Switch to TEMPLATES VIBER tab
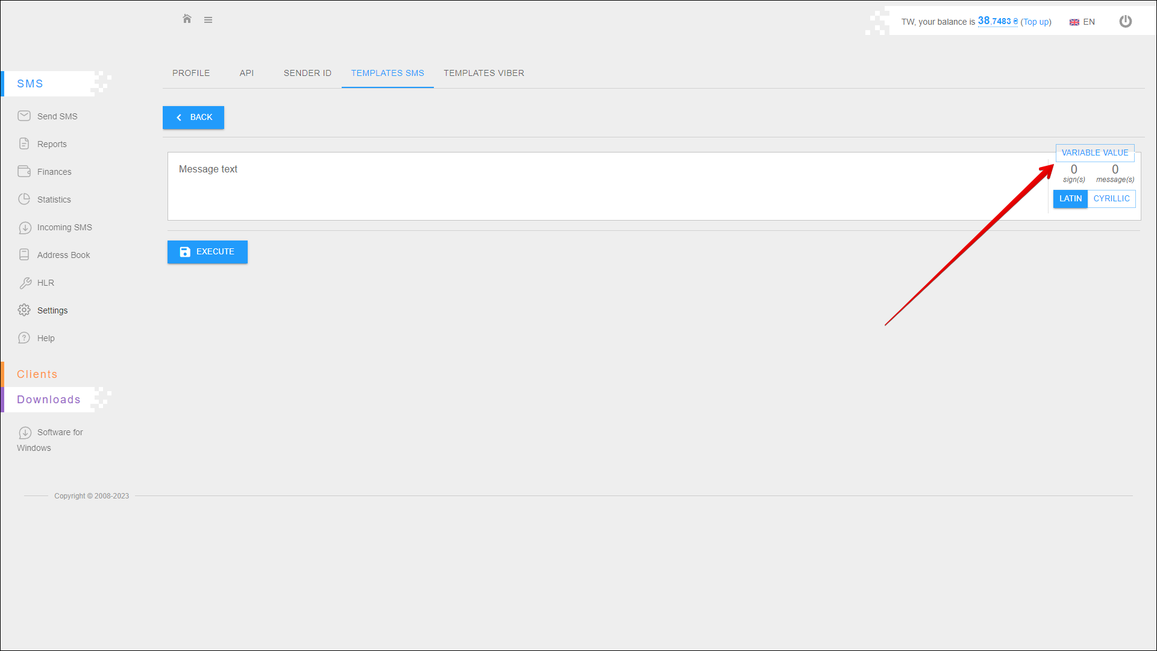The height and width of the screenshot is (651, 1157). point(484,73)
